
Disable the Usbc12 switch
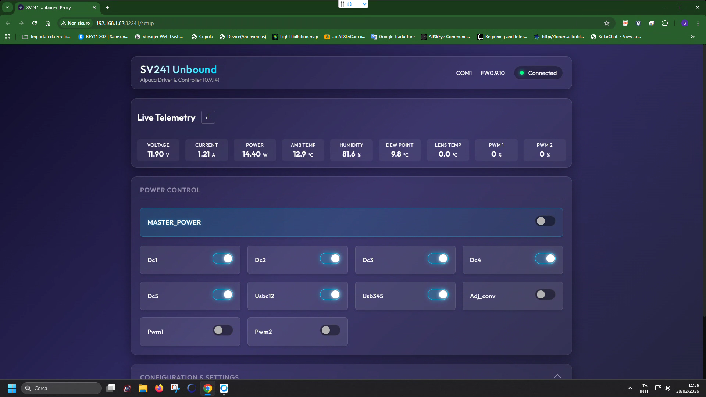click(x=330, y=294)
